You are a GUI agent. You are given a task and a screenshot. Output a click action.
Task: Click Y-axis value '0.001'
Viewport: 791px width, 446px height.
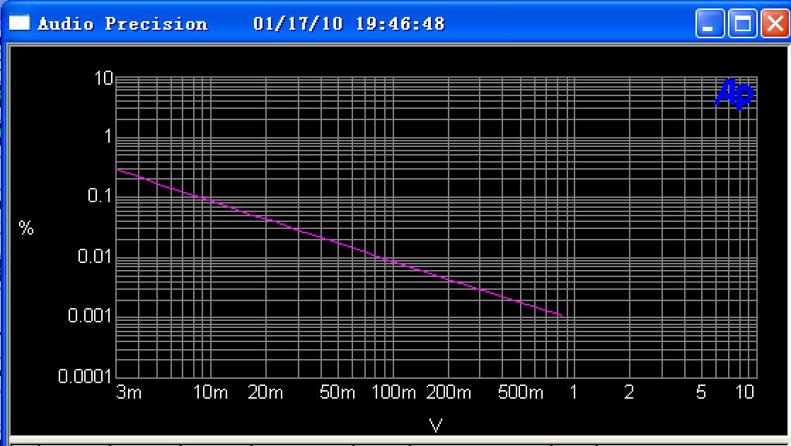[89, 316]
